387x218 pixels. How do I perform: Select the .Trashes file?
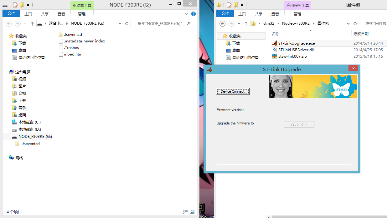pos(71,48)
